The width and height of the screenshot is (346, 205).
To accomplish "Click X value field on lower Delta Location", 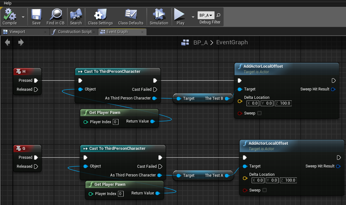I will [258, 180].
